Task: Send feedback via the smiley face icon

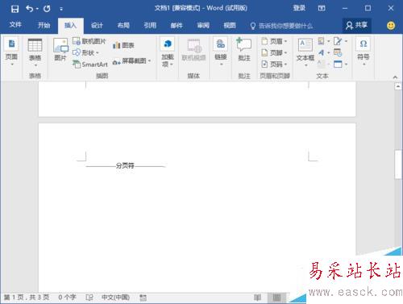Action: pyautogui.click(x=391, y=26)
